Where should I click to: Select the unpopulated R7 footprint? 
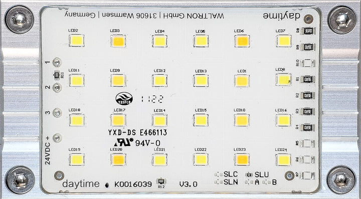coord(308,175)
